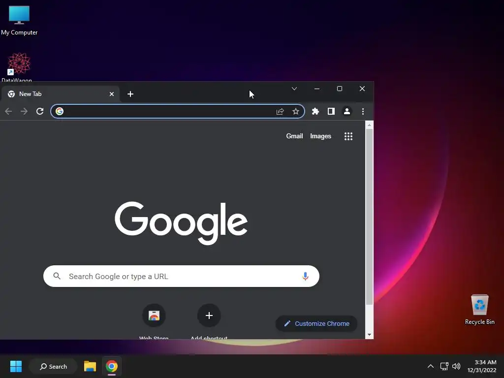Show hidden system tray icons
The image size is (504, 378).
431,366
